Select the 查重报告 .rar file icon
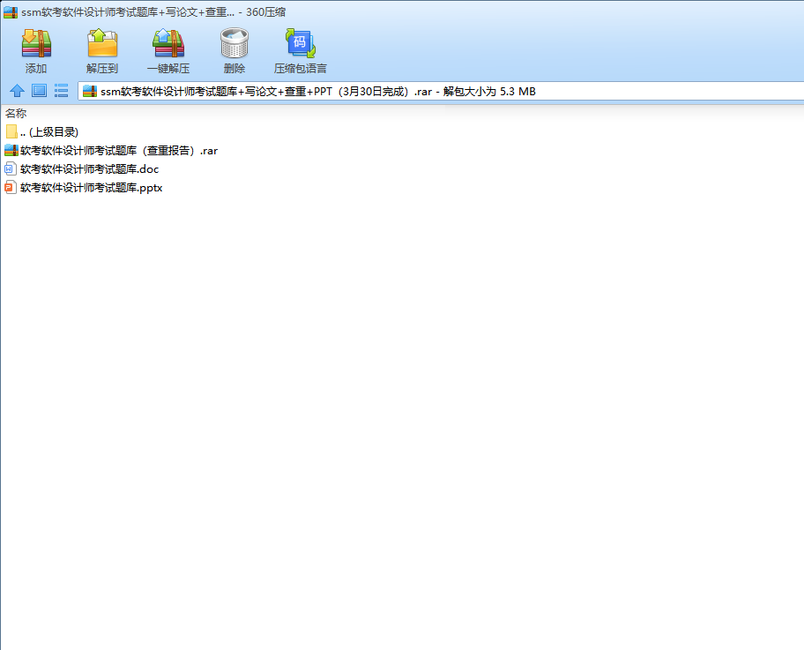Image resolution: width=804 pixels, height=650 pixels. [11, 150]
